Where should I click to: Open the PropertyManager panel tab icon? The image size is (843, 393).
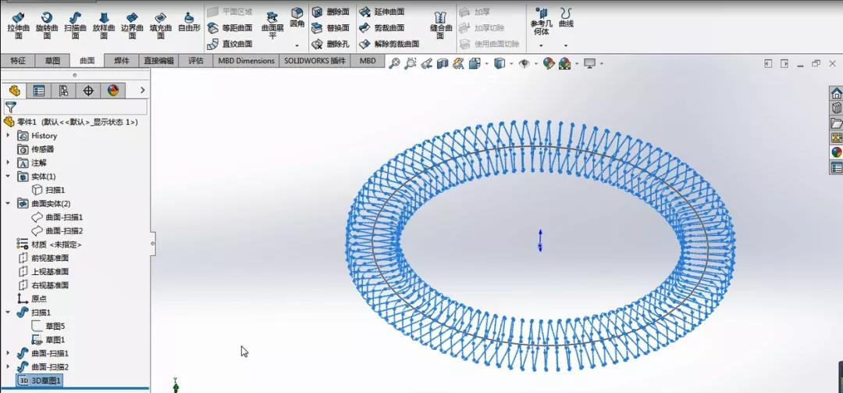pyautogui.click(x=38, y=91)
